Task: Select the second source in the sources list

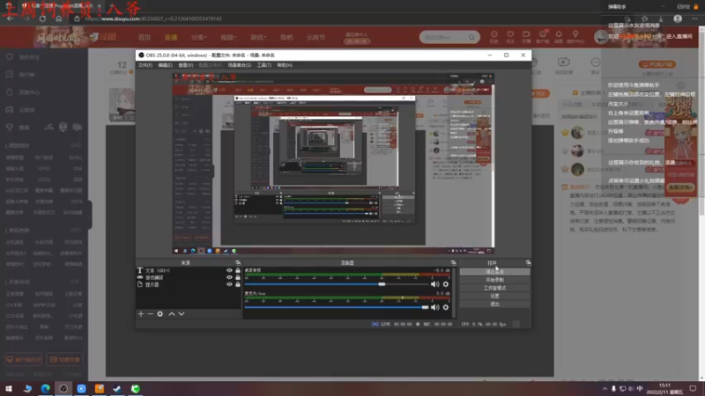Action: tap(189, 277)
